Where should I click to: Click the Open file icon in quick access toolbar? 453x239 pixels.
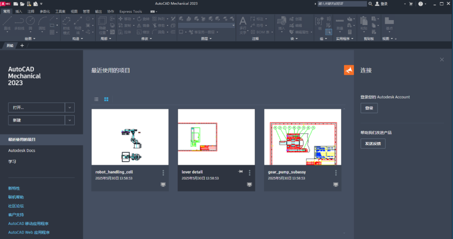[22, 4]
